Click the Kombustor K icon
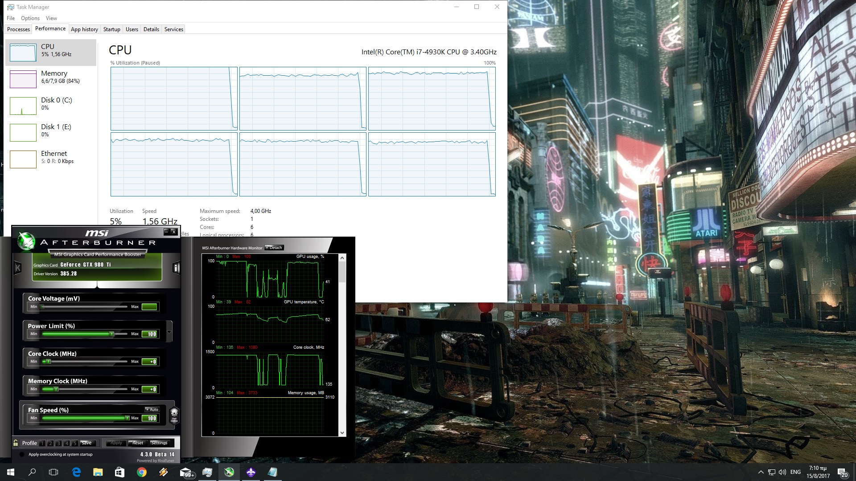856x481 pixels. click(18, 268)
